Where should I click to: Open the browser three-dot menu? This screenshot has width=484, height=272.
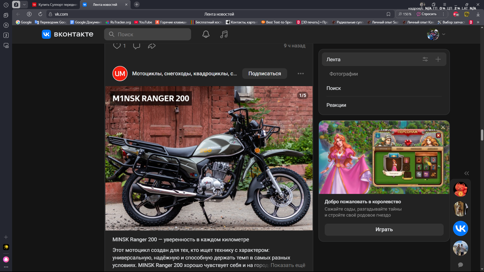pyautogui.click(x=443, y=14)
